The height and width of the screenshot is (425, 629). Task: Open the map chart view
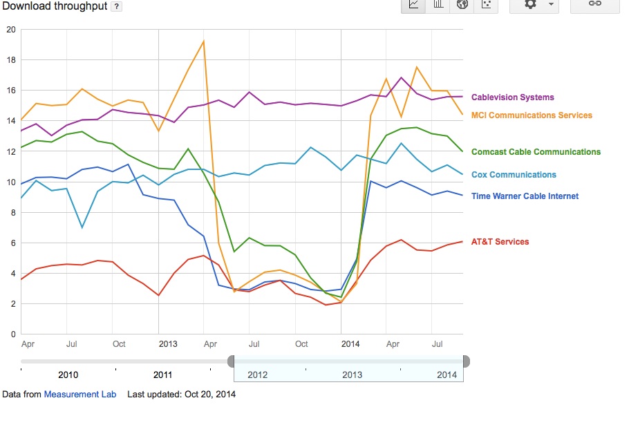[x=462, y=6]
